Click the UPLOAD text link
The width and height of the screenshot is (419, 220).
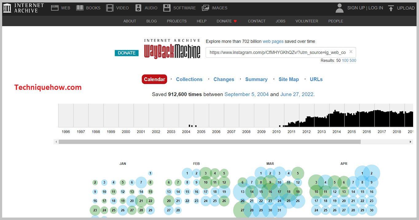[406, 8]
